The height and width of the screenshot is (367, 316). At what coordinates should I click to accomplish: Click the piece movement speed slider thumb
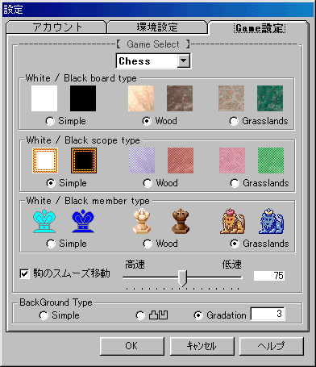tap(183, 278)
